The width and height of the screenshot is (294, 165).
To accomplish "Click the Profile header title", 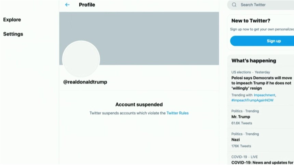I will pyautogui.click(x=87, y=5).
